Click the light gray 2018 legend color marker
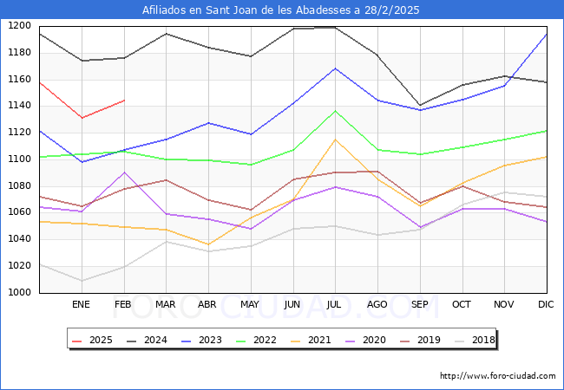 [x=460, y=341]
